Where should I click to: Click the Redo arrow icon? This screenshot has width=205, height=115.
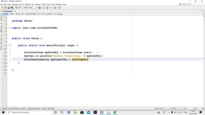point(20,8)
